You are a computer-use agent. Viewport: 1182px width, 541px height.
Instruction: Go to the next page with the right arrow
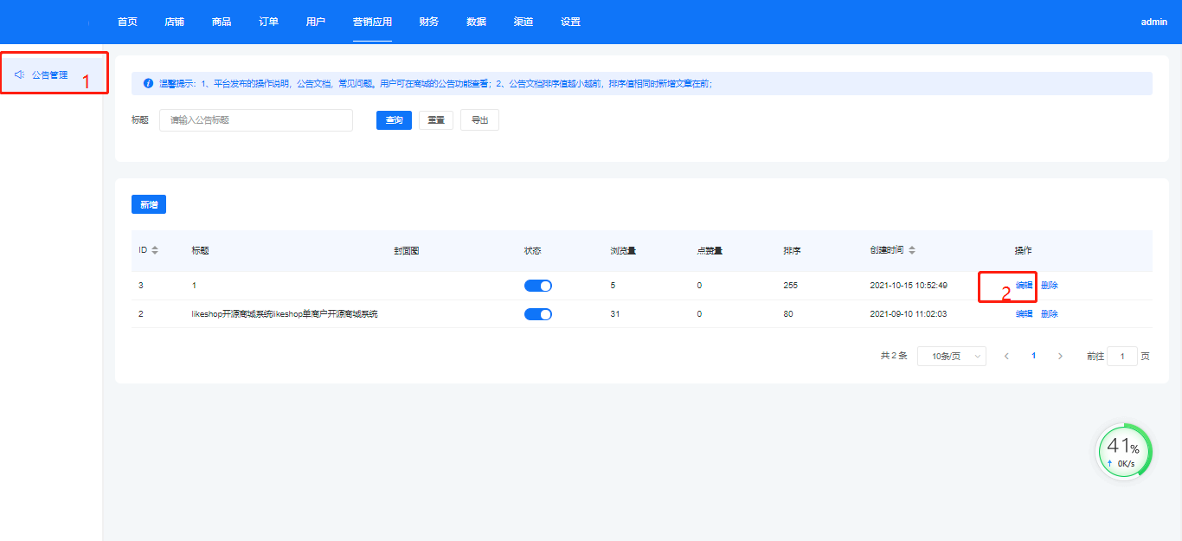[x=1060, y=356]
